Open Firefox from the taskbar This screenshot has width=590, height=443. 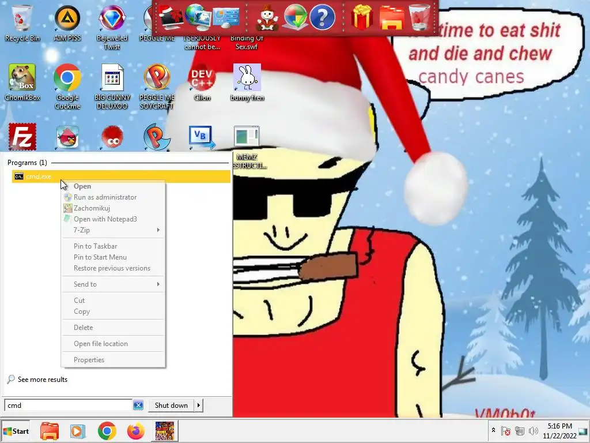(x=136, y=431)
